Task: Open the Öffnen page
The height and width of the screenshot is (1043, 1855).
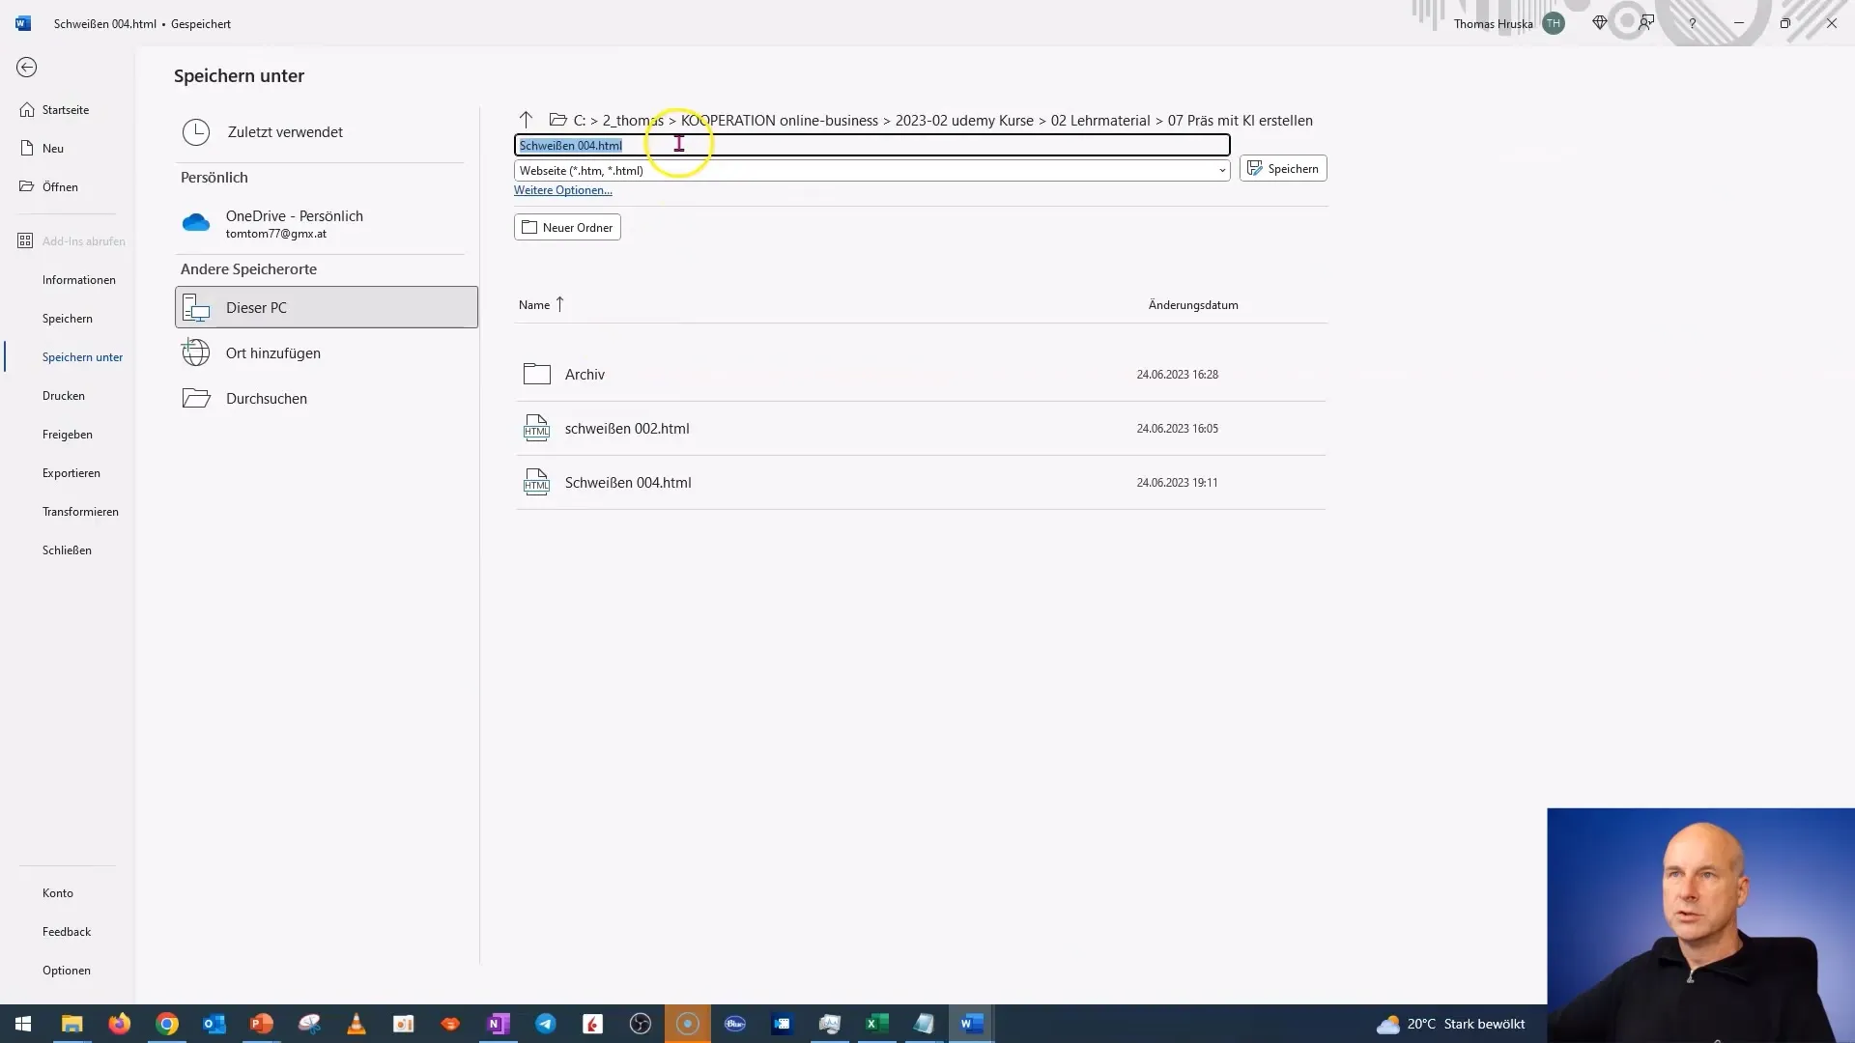Action: pos(60,187)
